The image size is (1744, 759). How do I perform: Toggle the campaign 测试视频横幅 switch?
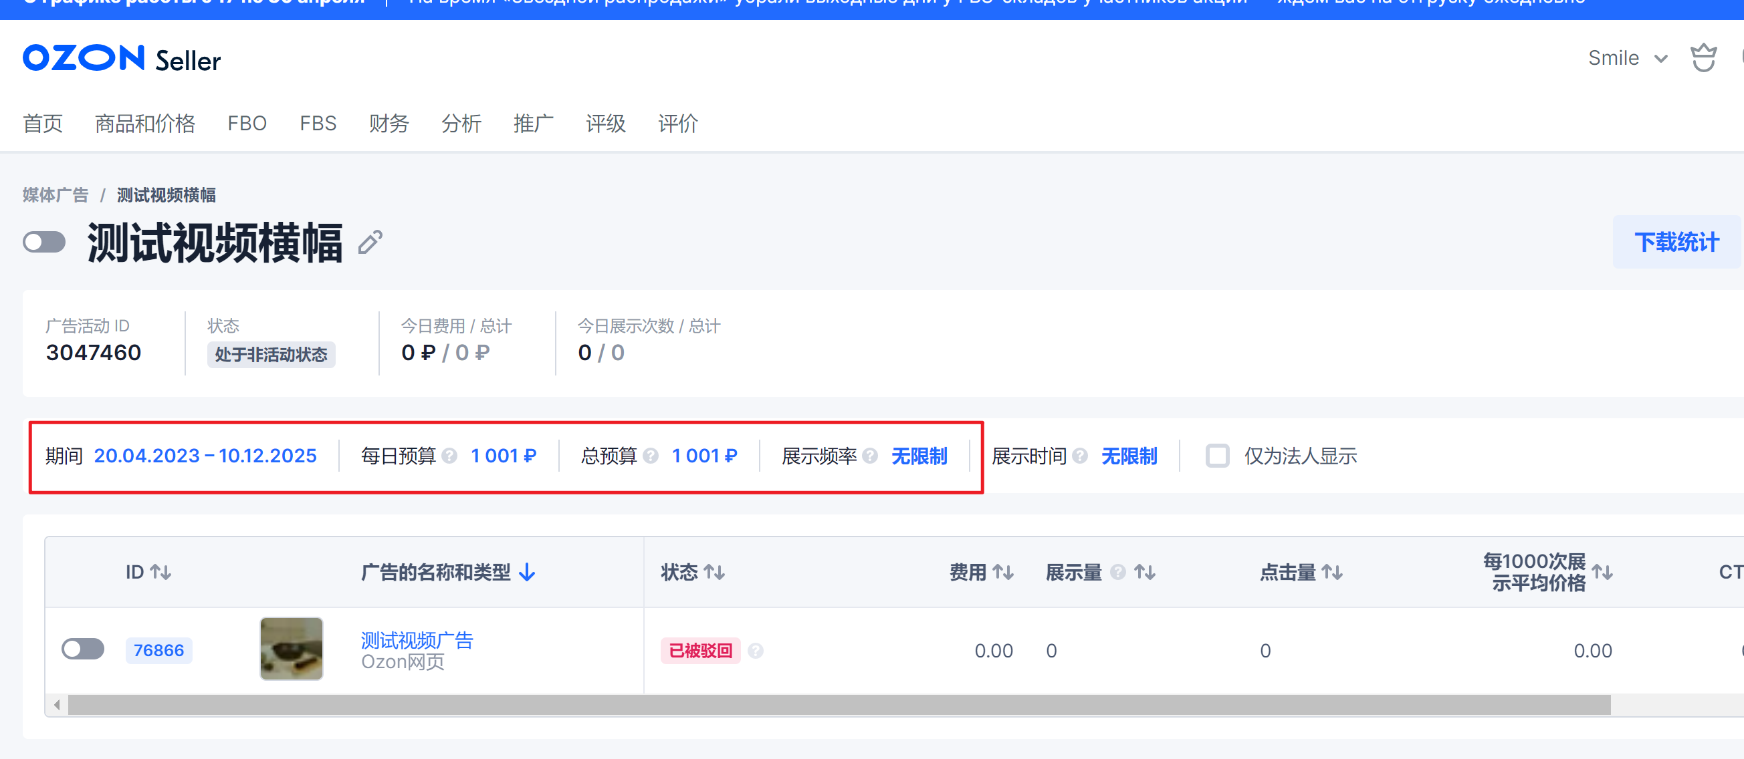pyautogui.click(x=44, y=242)
